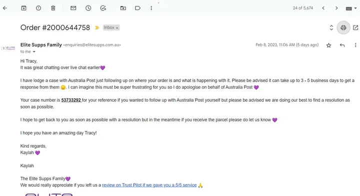Star the Elite Supps Family message
The height and width of the screenshot is (196, 360).
[x=328, y=45]
